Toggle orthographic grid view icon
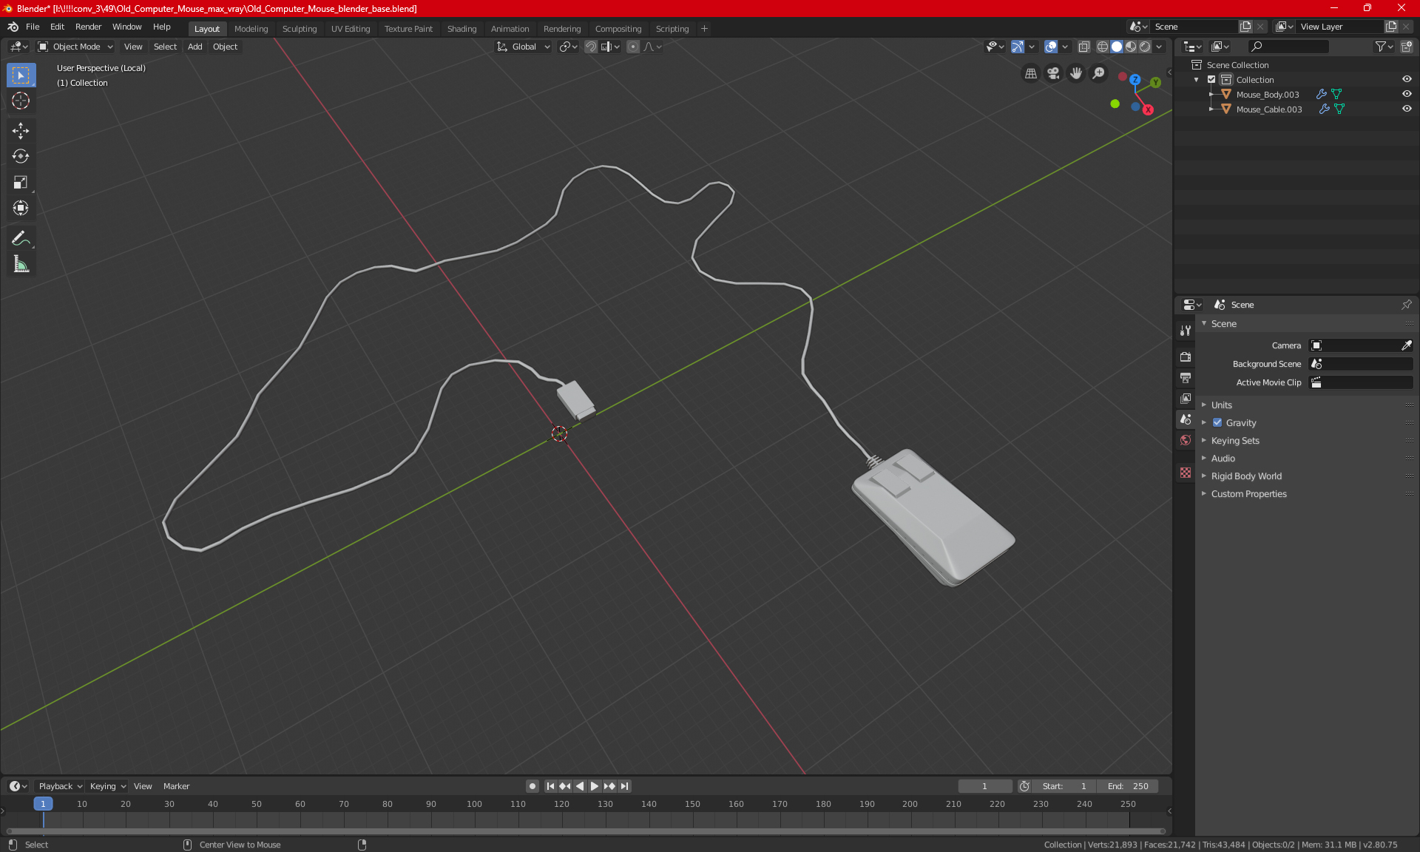This screenshot has height=852, width=1420. 1030,73
